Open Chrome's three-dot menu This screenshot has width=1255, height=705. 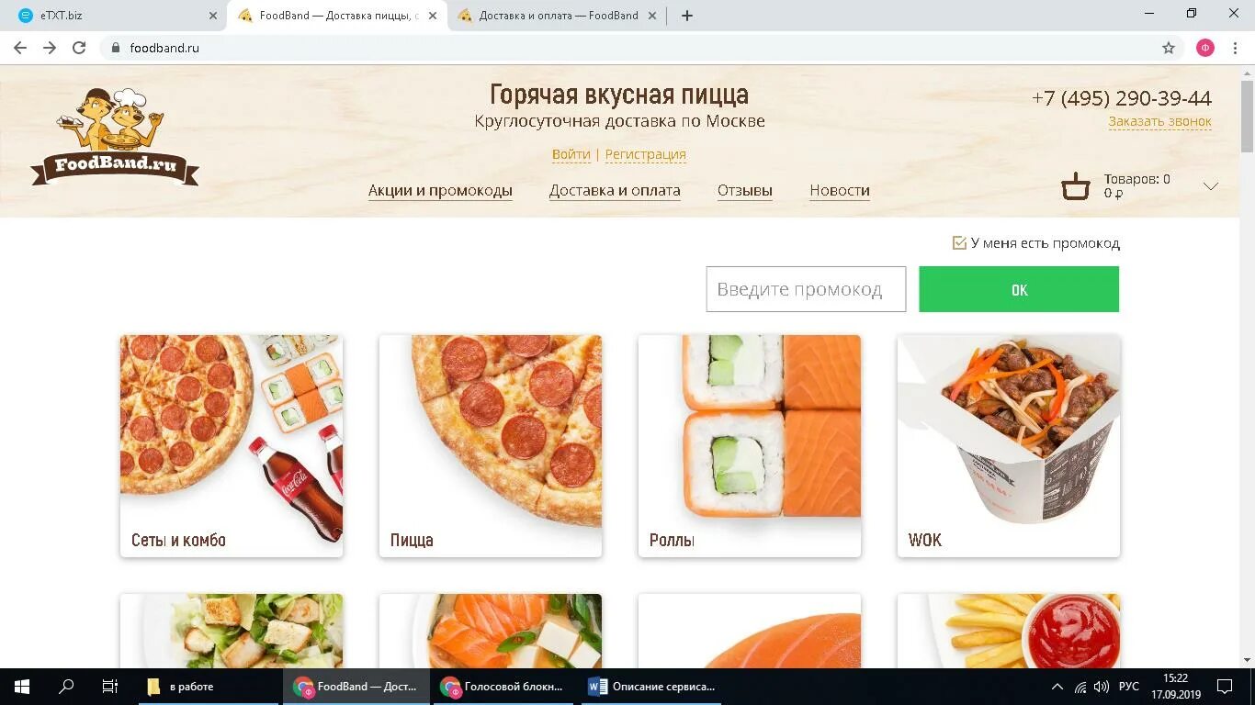point(1236,48)
